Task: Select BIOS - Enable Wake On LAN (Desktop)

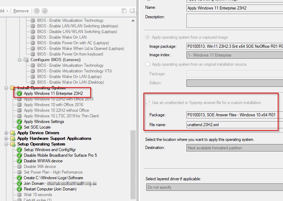Action: pos(70,82)
